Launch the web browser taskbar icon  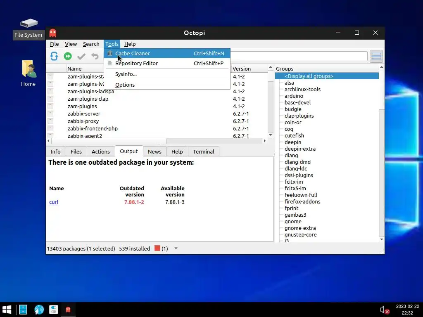point(39,310)
